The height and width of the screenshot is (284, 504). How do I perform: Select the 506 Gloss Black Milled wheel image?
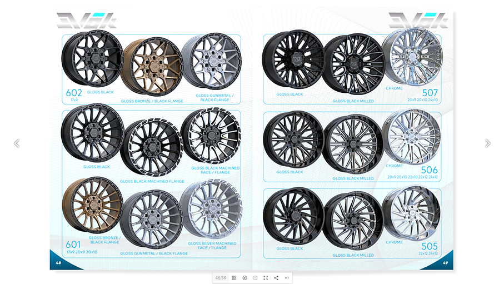[x=353, y=144]
